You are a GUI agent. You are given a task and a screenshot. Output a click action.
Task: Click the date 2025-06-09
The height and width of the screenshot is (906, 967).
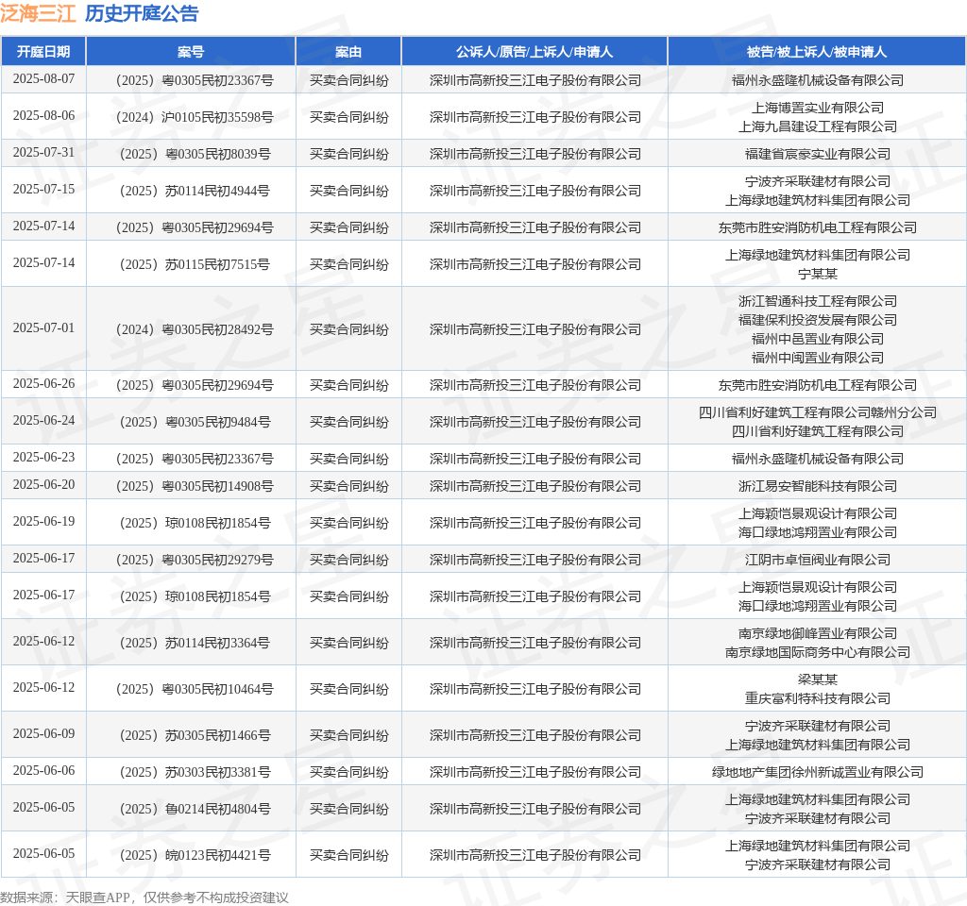pos(43,733)
